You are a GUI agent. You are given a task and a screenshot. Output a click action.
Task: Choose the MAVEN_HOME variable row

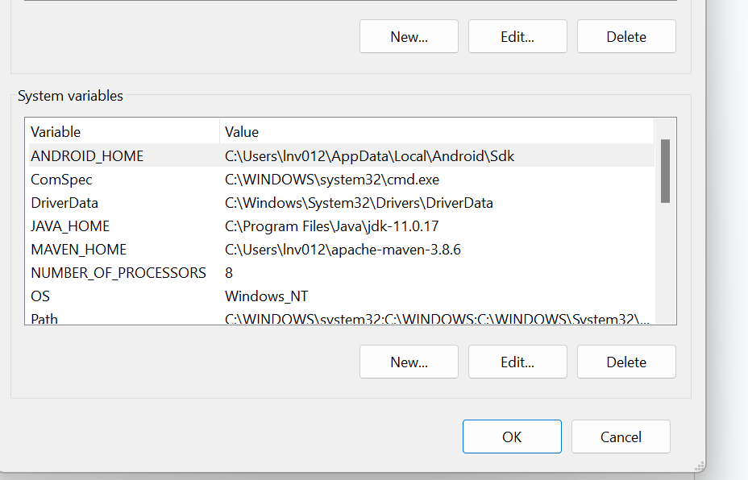[x=78, y=250]
